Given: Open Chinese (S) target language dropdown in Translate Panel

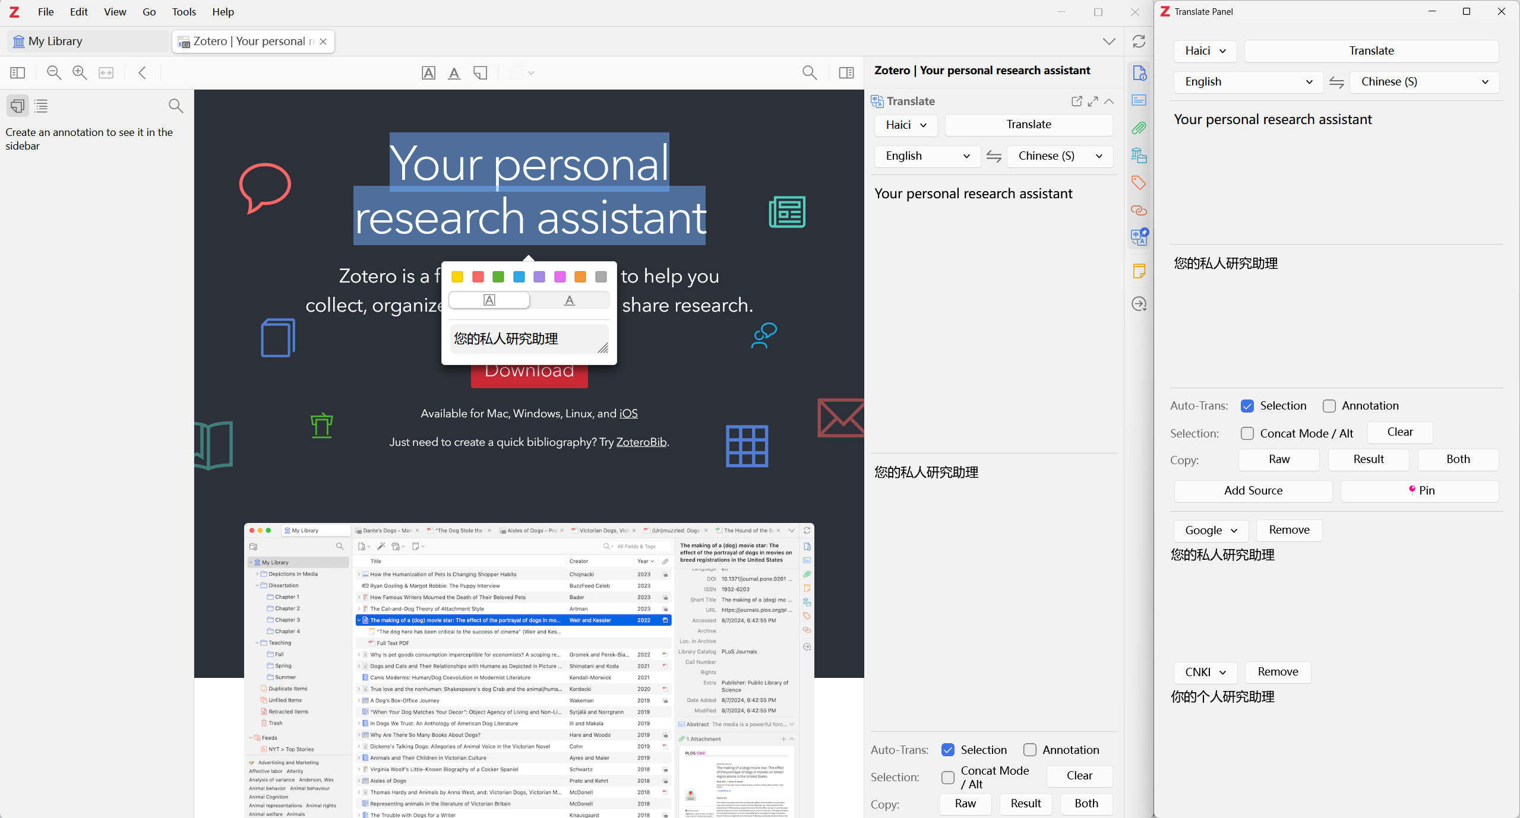Looking at the screenshot, I should click(1424, 83).
